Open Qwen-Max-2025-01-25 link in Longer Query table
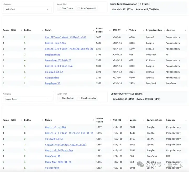The image size is (189, 172). [58, 162]
